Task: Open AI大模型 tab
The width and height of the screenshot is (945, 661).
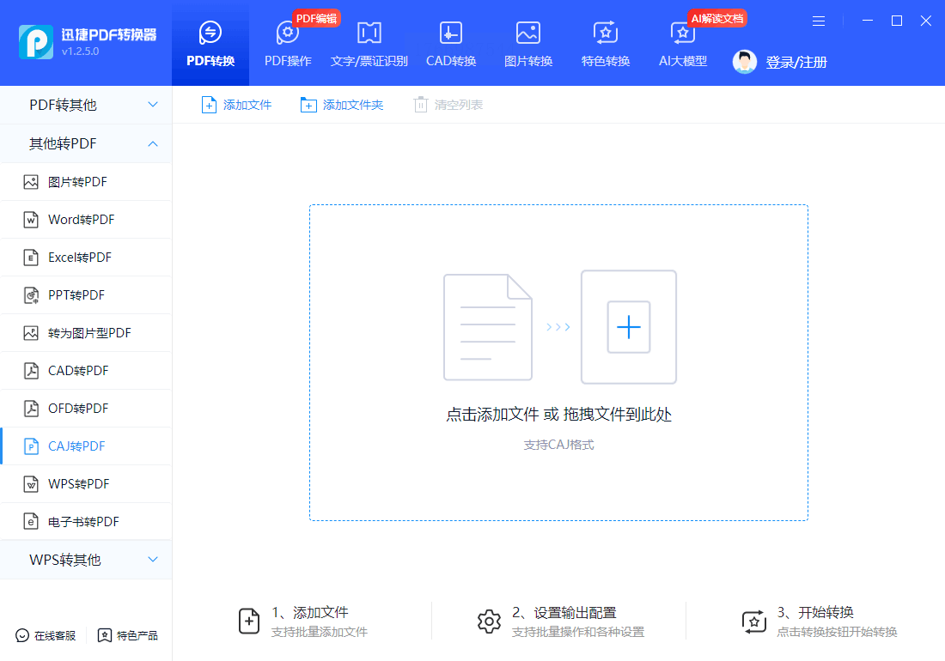Action: 682,43
